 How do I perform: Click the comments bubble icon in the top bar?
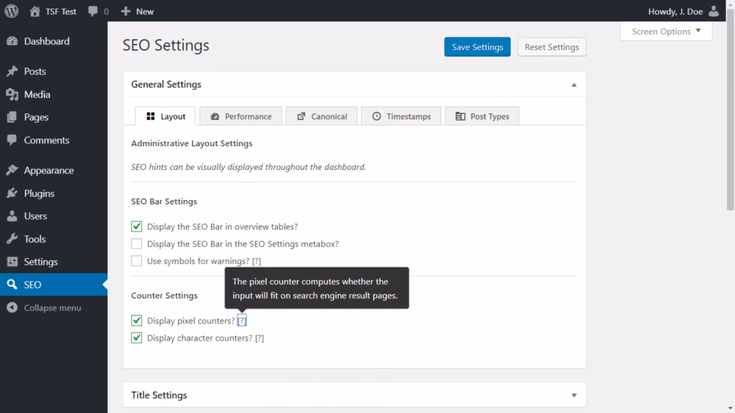tap(94, 11)
